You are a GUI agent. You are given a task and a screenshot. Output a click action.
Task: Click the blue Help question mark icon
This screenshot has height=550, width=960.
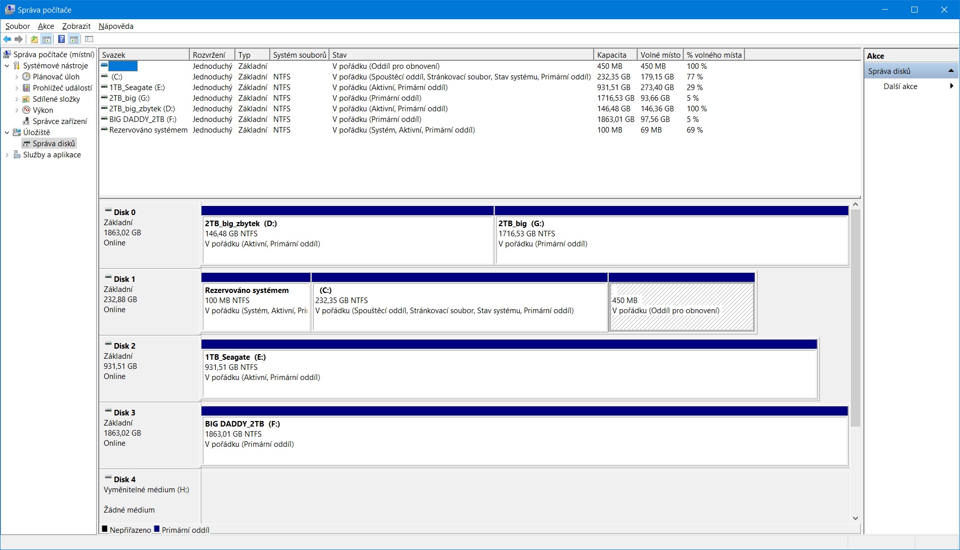(x=61, y=39)
